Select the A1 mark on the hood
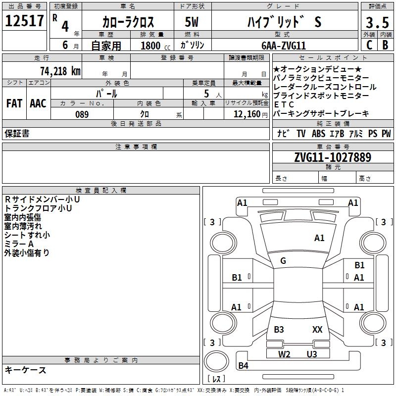This screenshot has height=396, width=396. 319,238
